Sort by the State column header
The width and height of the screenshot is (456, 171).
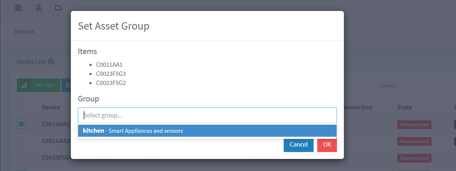(x=405, y=107)
